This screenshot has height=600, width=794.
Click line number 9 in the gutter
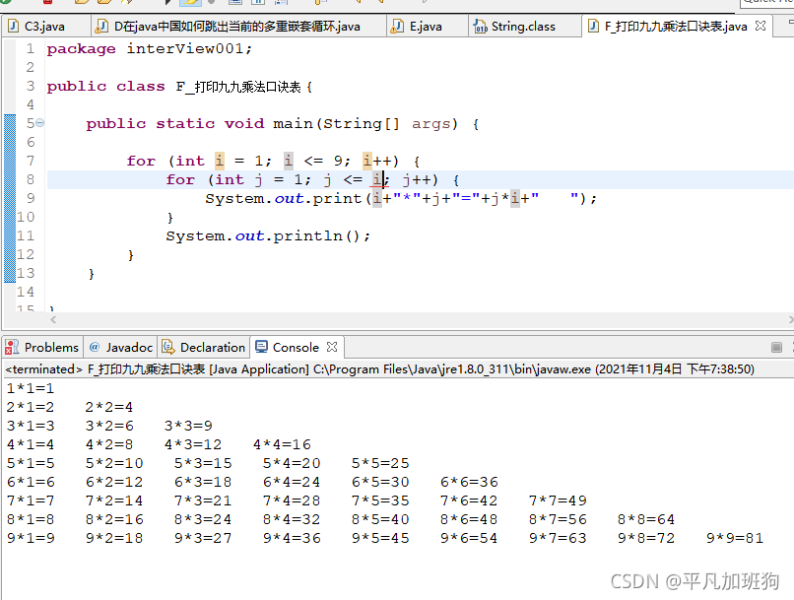coord(31,198)
